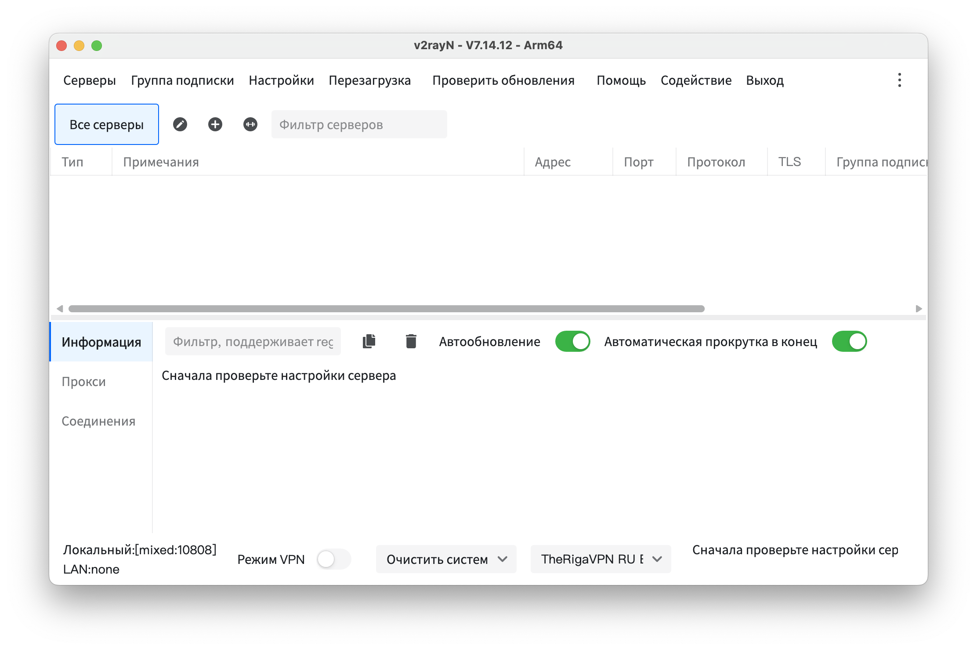Screen dimensions: 977x650
Task: Open the TheRigaVPN RU routing dropdown
Action: [601, 559]
